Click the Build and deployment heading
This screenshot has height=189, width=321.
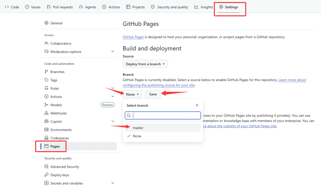coord(152,48)
